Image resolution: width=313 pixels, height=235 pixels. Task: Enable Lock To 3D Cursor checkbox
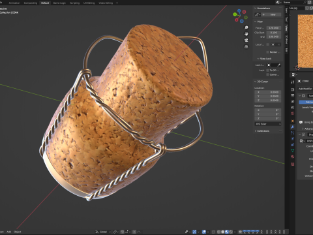click(x=267, y=70)
